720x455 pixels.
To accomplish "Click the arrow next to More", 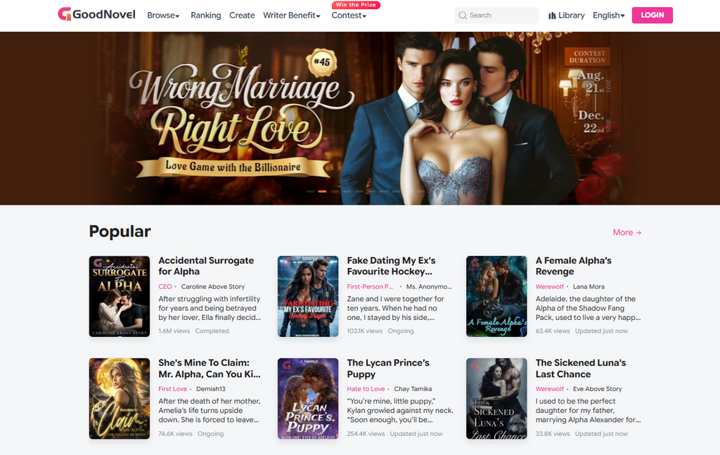I will 638,233.
